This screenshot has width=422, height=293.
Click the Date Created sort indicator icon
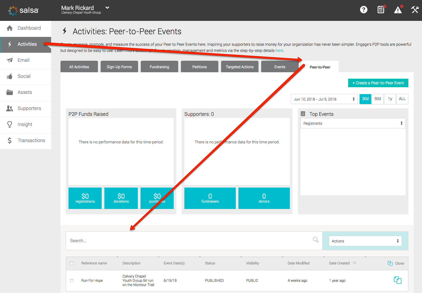[355, 263]
